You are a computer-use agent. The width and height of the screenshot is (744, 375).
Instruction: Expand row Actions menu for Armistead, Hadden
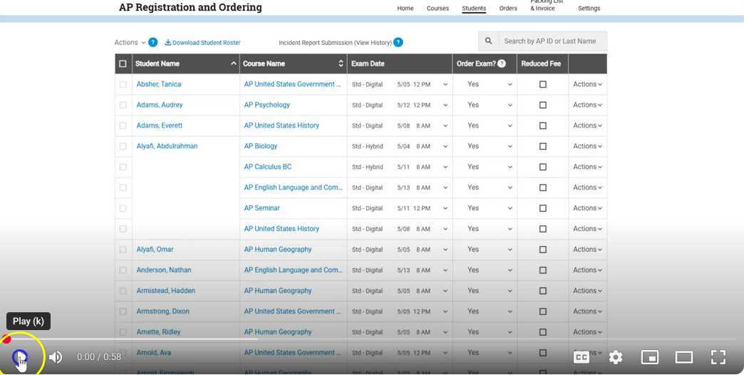pos(587,291)
